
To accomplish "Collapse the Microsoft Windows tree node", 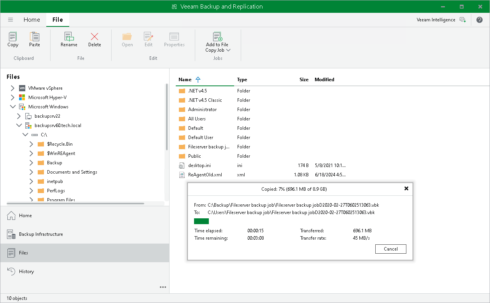I will pos(13,107).
